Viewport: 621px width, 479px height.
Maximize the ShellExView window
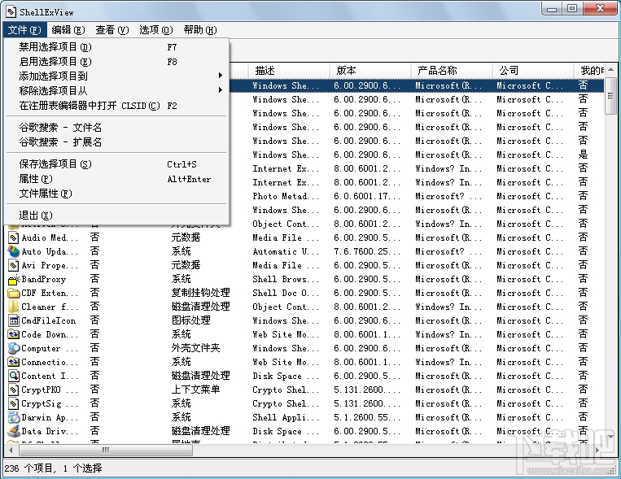coord(572,8)
